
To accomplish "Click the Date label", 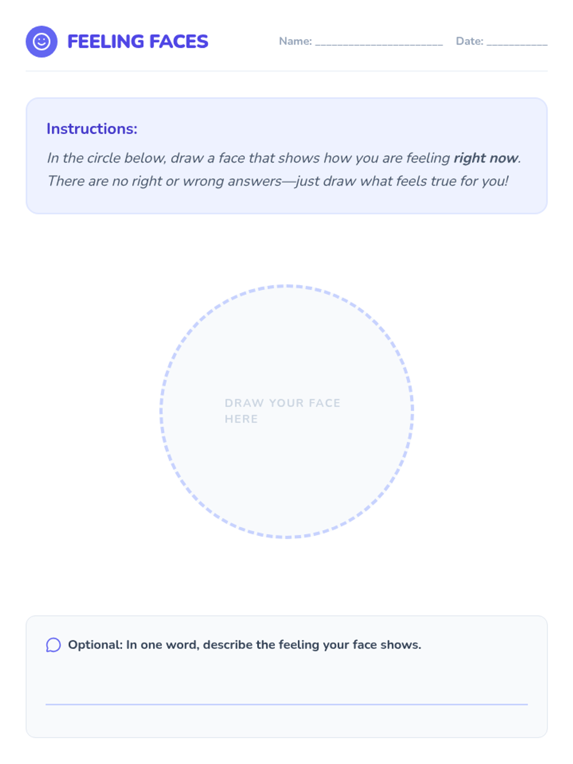I will coord(470,41).
